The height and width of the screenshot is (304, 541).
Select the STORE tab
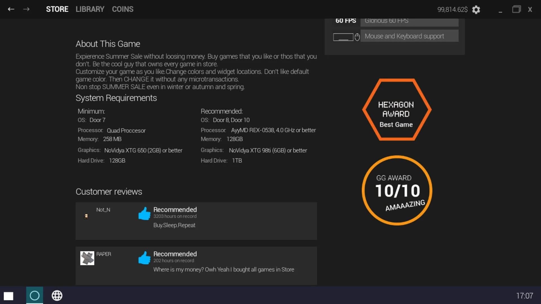pyautogui.click(x=57, y=9)
